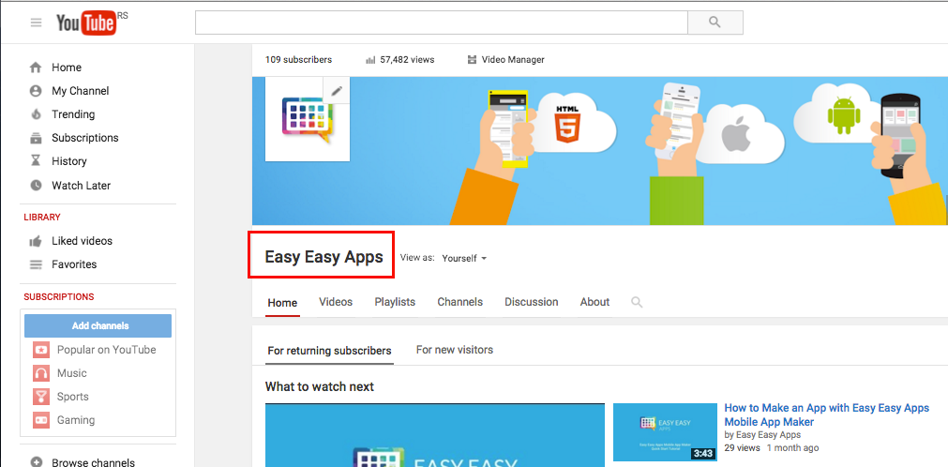The width and height of the screenshot is (948, 467).
Task: Click the views bar chart icon
Action: pos(370,60)
